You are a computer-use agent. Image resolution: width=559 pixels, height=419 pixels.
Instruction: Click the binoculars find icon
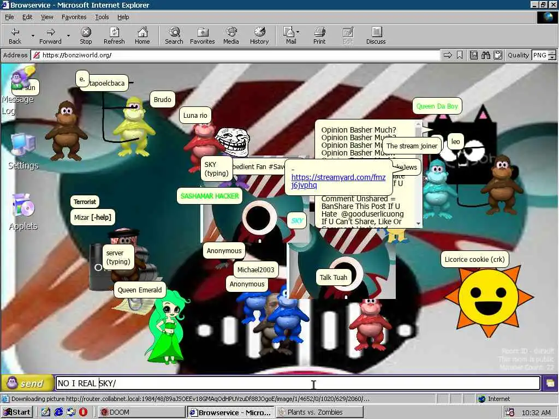point(485,55)
